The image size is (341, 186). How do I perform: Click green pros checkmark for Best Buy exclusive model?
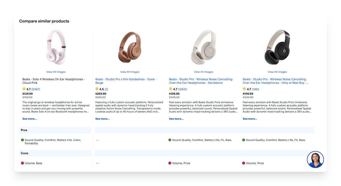click(x=244, y=140)
